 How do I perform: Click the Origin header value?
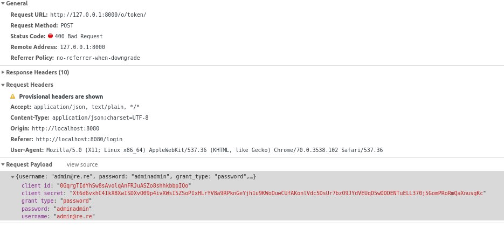coord(66,128)
